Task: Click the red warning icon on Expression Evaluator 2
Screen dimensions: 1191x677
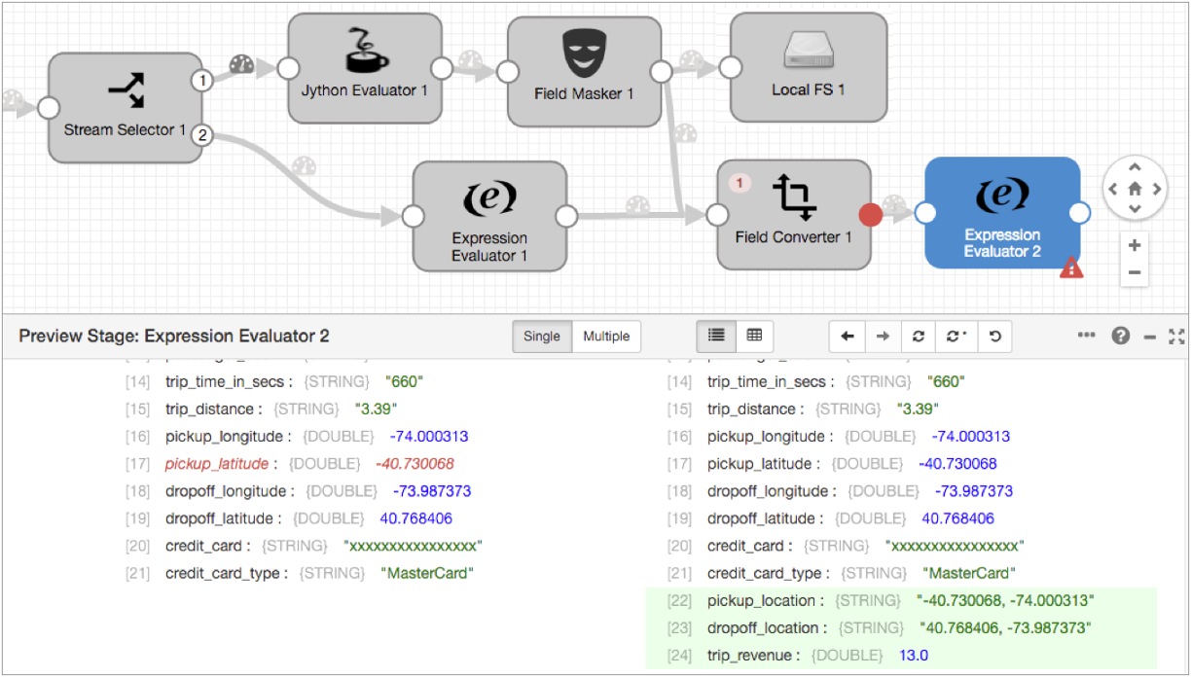Action: tap(1071, 268)
